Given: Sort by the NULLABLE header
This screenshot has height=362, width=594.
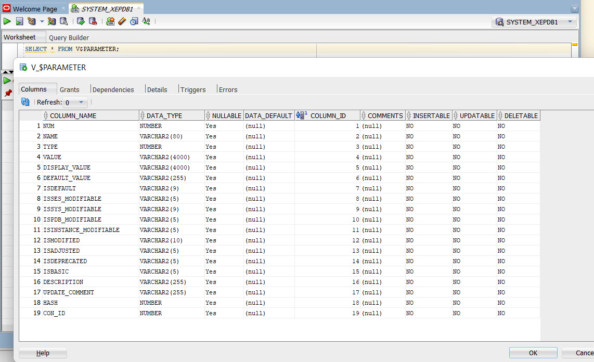Looking at the screenshot, I should tap(224, 115).
